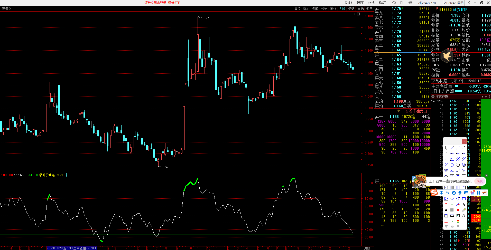The image size is (491, 250).
Task: Open the Sogou skin shop shirt icon
Action: point(472,193)
